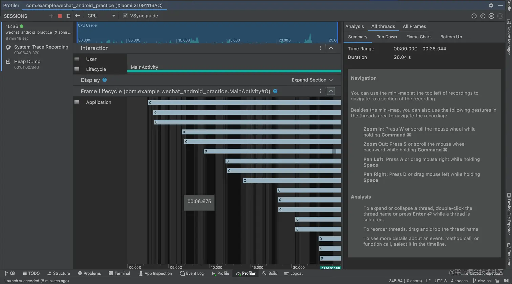This screenshot has width=512, height=284.
Task: Select the MainActivity lifecycle bar
Action: coord(234,71)
